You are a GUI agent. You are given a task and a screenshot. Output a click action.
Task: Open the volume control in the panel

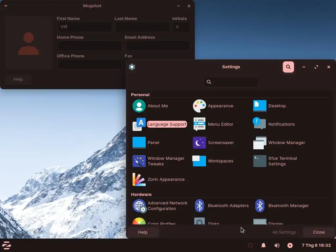277,245
